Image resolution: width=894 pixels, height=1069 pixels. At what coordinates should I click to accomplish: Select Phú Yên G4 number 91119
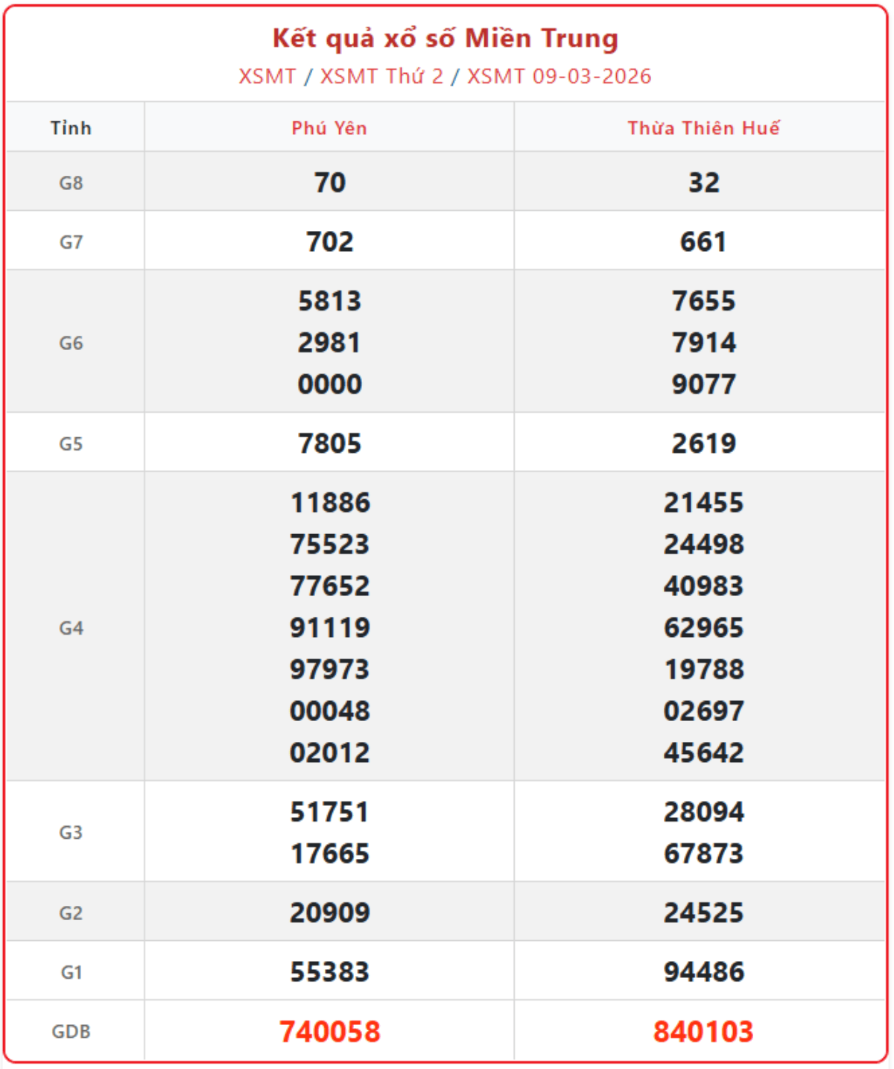click(x=330, y=628)
